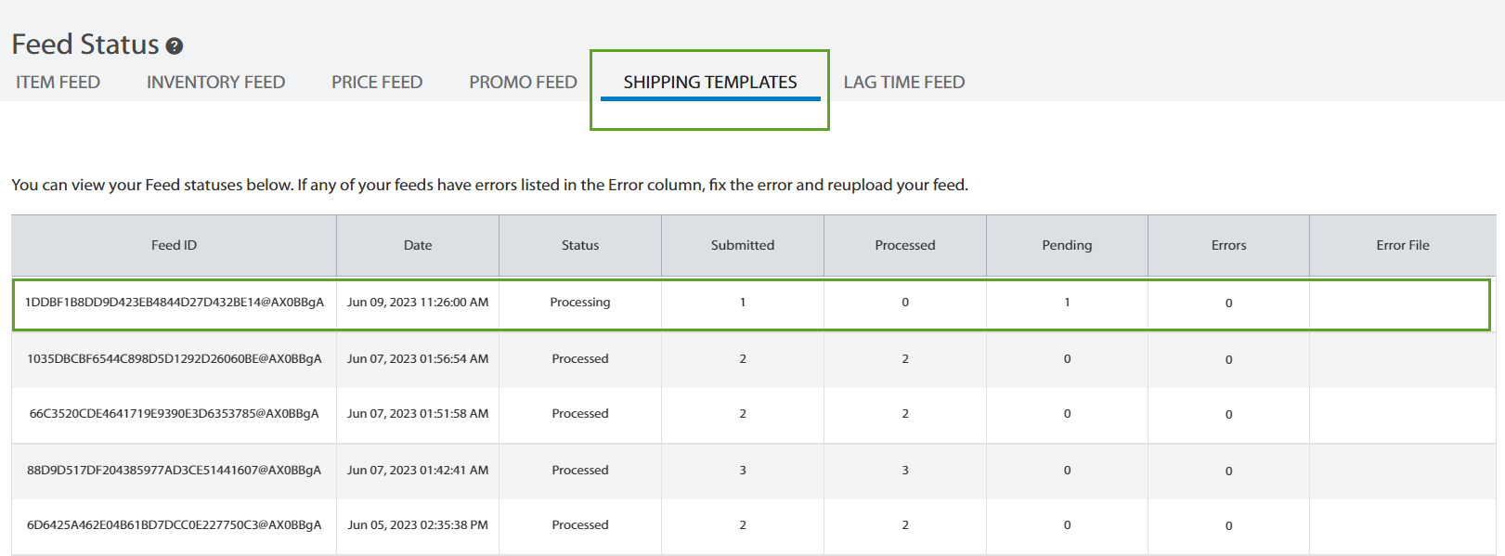Sort by the Date column header

[x=418, y=245]
